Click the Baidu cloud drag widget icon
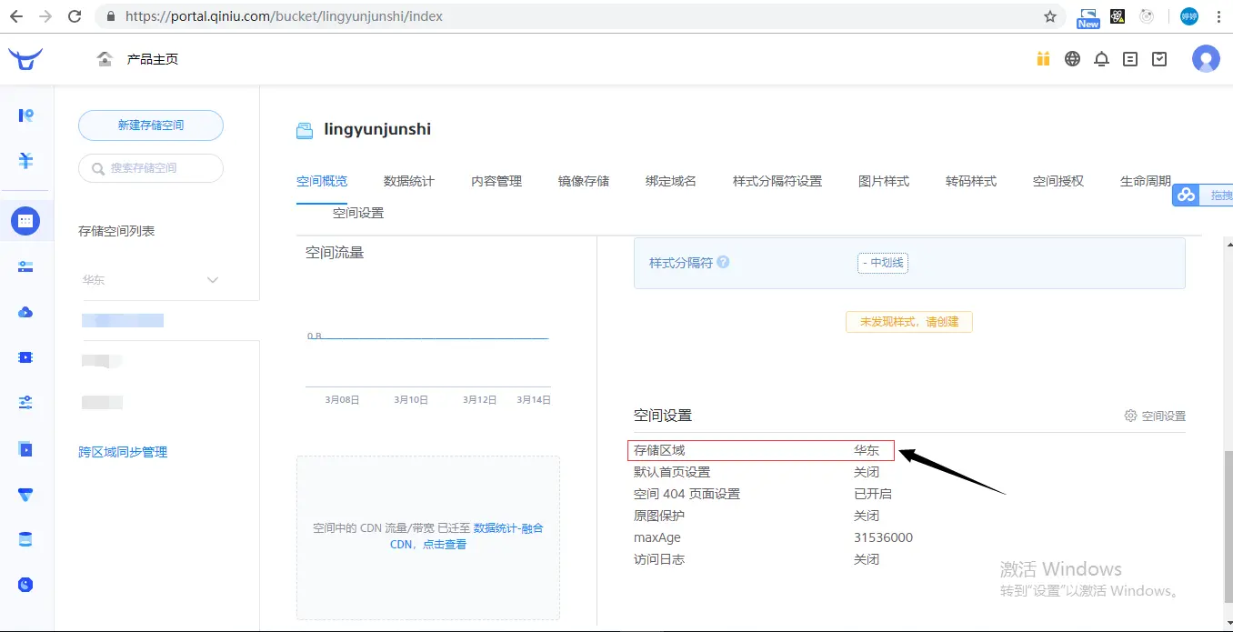Screen dimensions: 1233x632 1186,195
